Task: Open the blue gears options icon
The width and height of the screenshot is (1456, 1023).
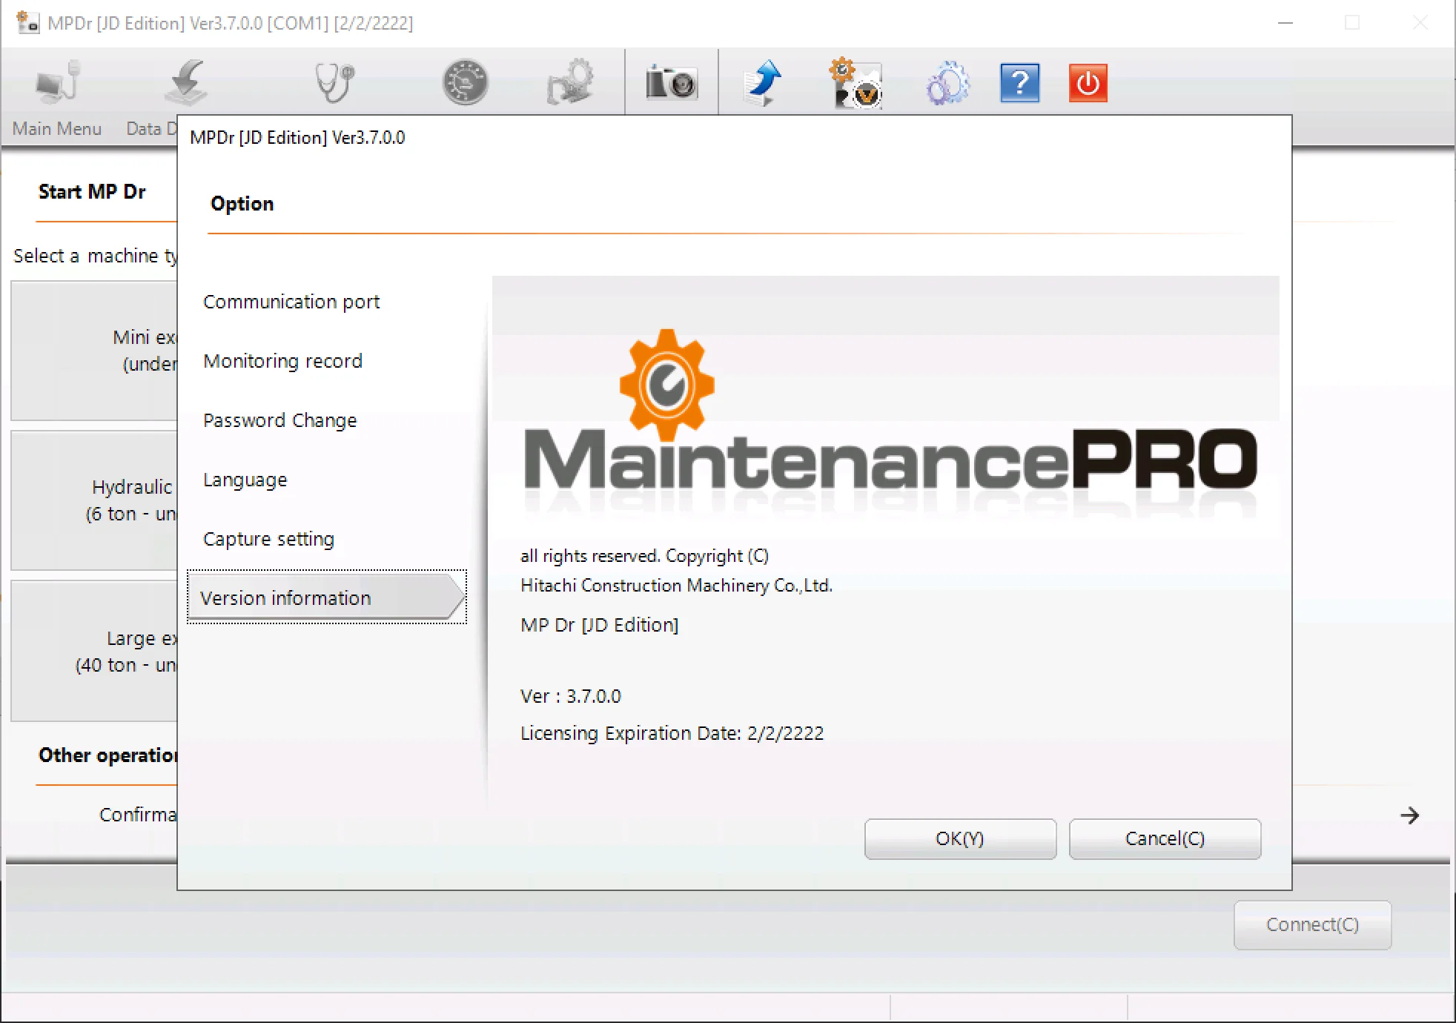Action: click(x=947, y=83)
